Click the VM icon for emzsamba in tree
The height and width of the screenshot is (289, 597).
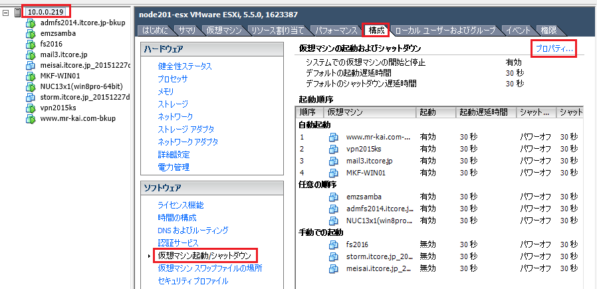tap(30, 34)
